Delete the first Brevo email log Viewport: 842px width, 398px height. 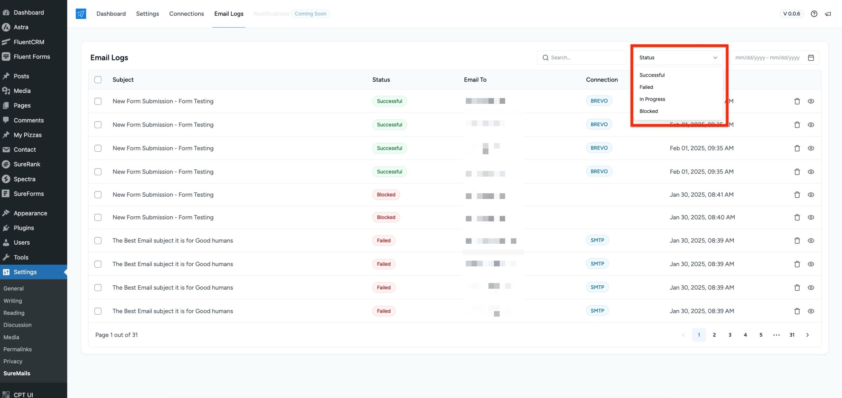pos(797,101)
